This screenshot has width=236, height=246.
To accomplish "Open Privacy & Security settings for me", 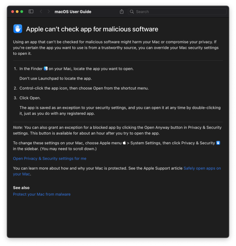I will (50, 158).
